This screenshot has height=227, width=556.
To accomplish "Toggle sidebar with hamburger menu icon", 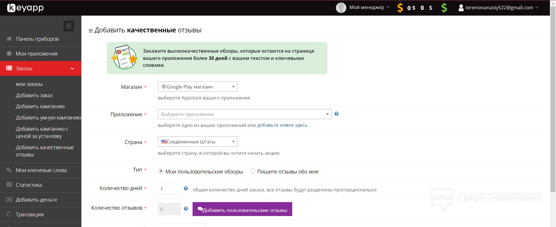I will [69, 26].
